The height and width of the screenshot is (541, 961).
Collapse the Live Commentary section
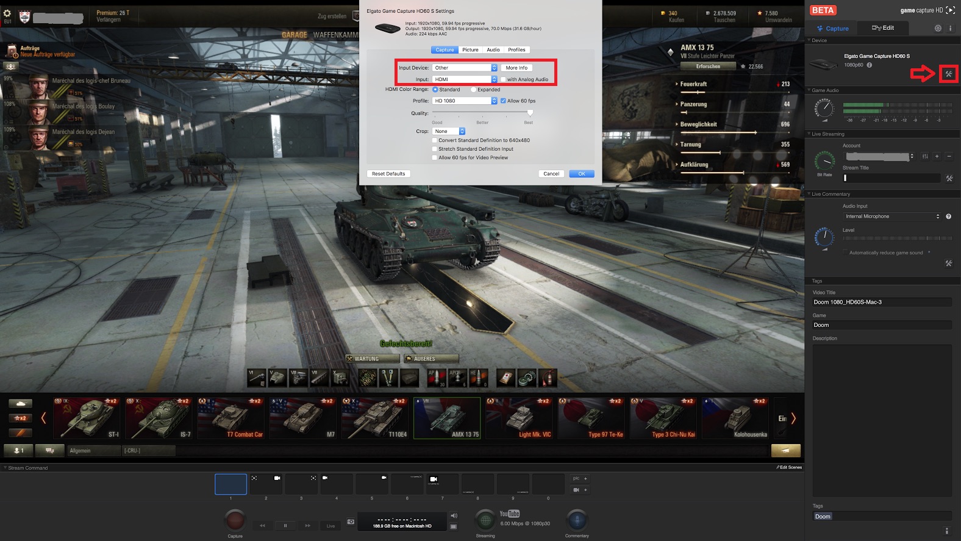(809, 194)
